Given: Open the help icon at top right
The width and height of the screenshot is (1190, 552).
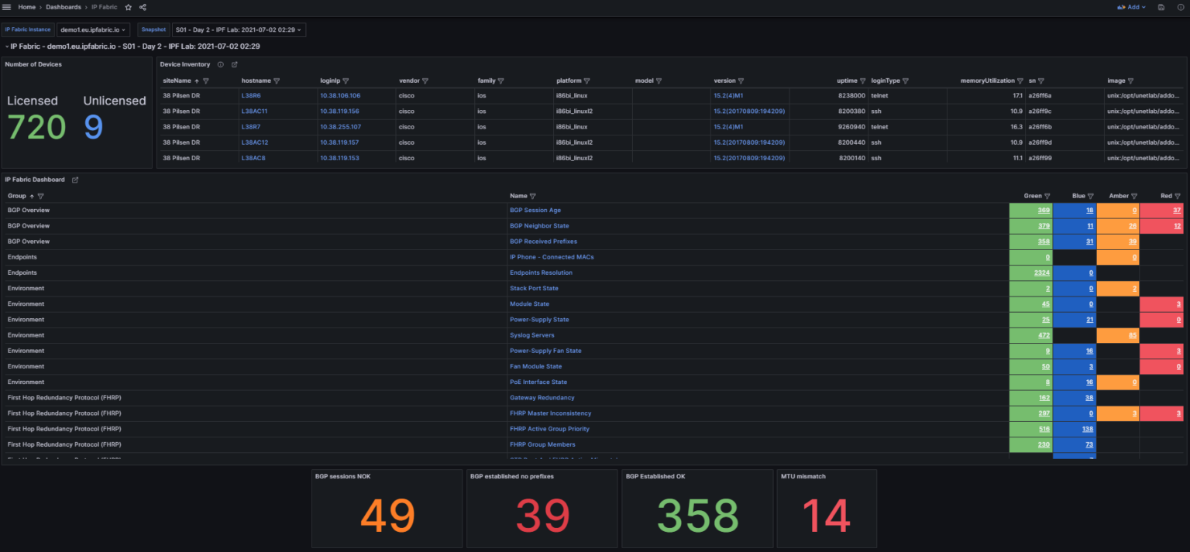Looking at the screenshot, I should (1181, 7).
